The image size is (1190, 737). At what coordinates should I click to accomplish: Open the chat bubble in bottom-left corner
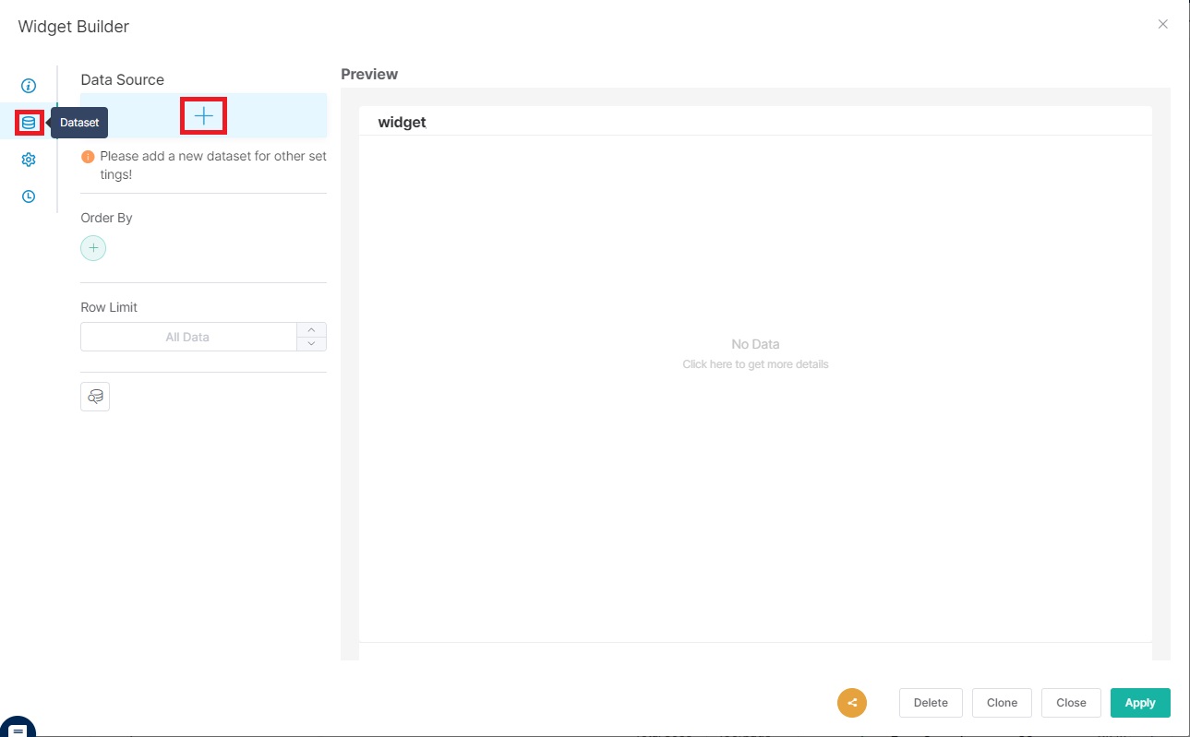(18, 727)
